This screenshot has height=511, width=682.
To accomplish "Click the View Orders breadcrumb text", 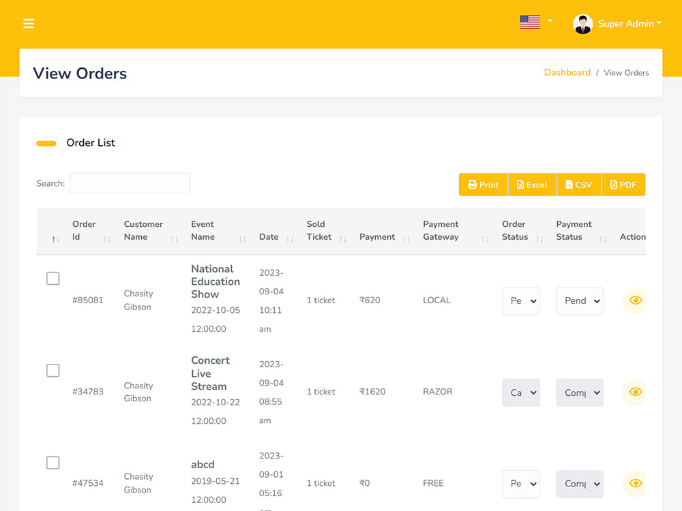I will click(626, 73).
